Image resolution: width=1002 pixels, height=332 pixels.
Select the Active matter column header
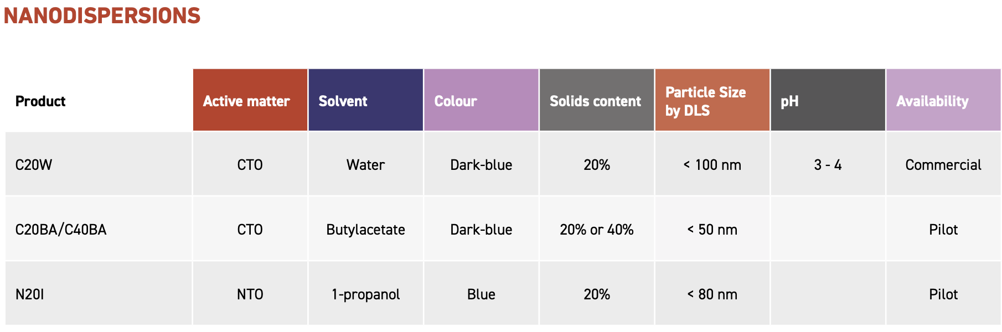tap(250, 100)
